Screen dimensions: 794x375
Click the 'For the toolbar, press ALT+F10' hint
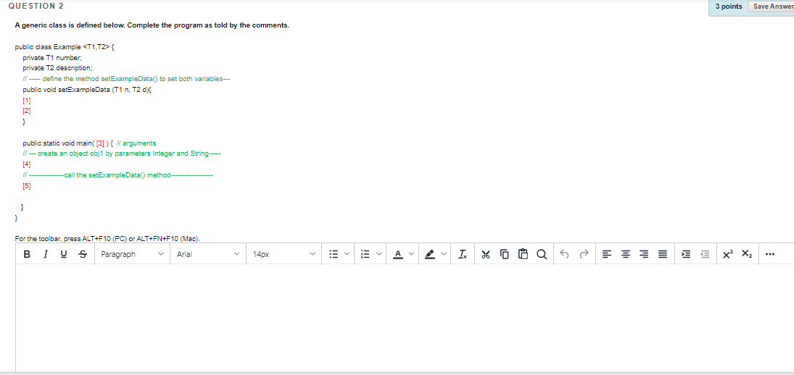pyautogui.click(x=107, y=239)
